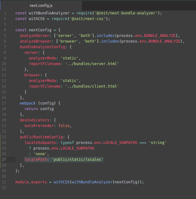Click the '../bundles/client.html' string
This screenshot has height=199, width=196.
92,86
